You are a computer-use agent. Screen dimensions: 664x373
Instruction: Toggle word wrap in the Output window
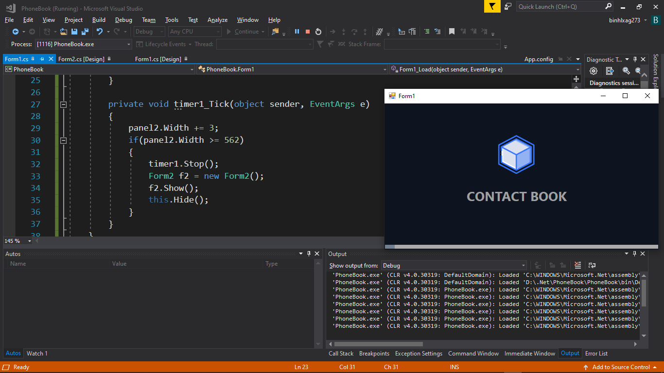592,265
